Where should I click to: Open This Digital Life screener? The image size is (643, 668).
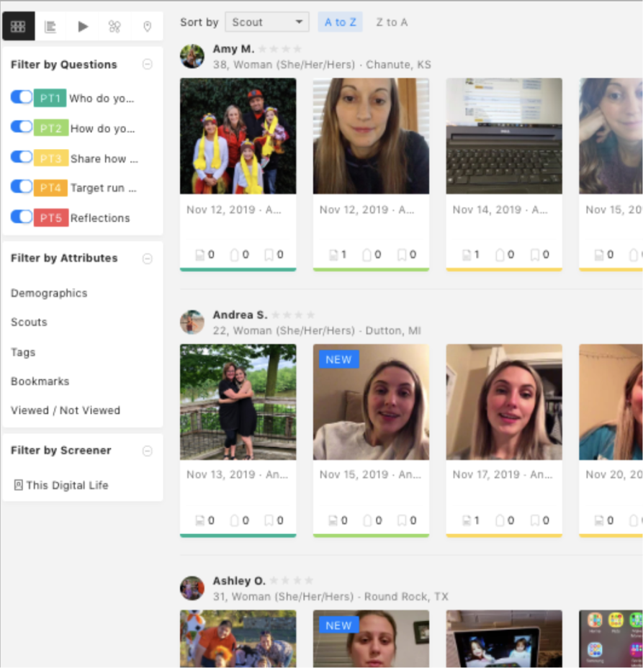tap(67, 485)
